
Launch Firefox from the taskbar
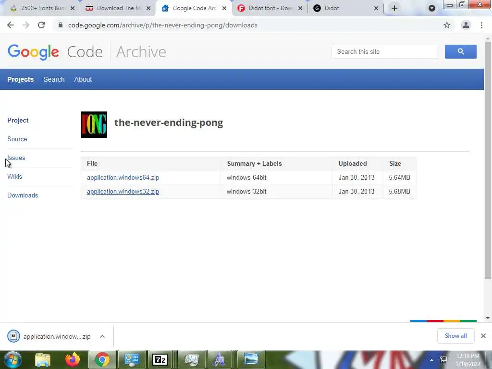(73, 359)
